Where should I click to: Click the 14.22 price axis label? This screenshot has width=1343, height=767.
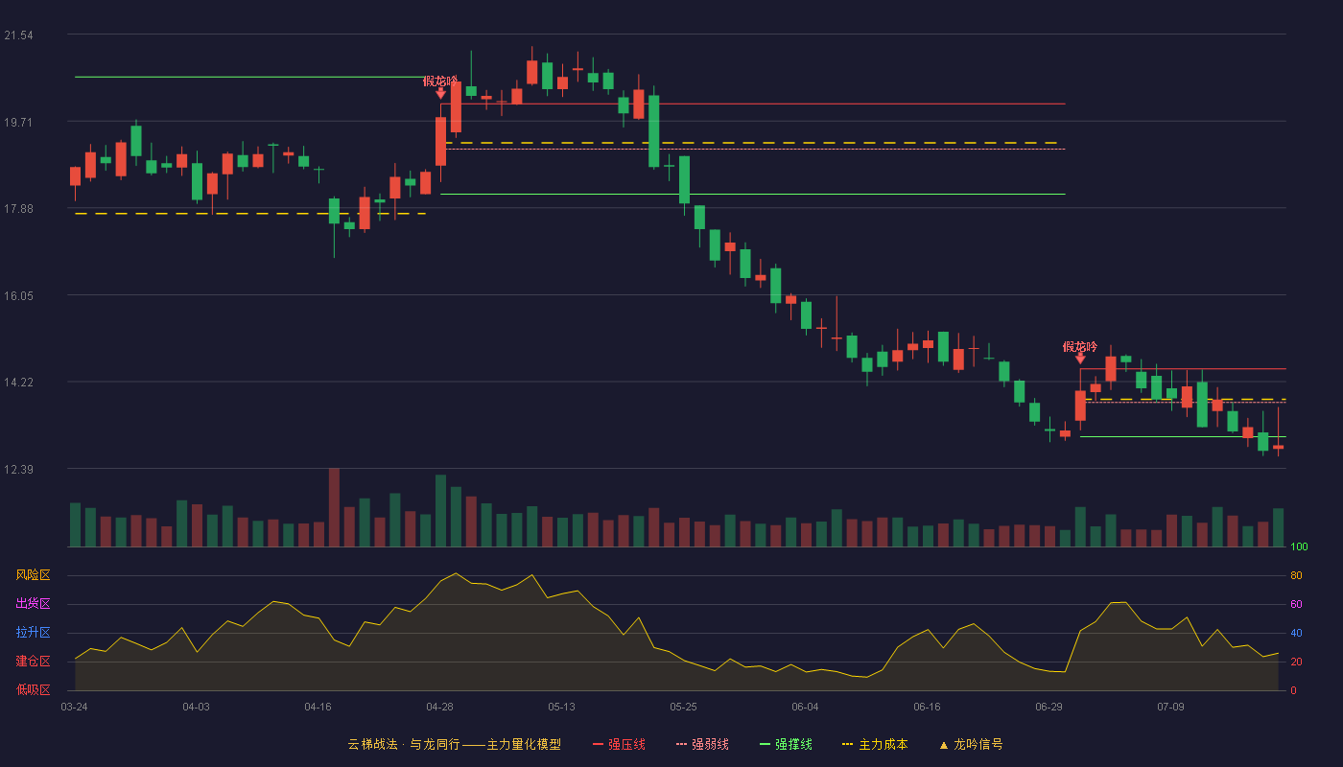[19, 383]
